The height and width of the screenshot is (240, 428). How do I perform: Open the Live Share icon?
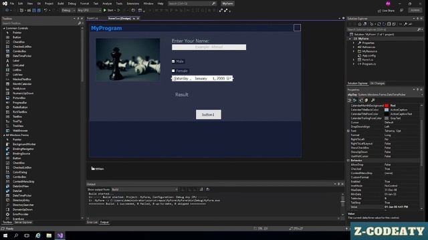pyautogui.click(x=379, y=11)
